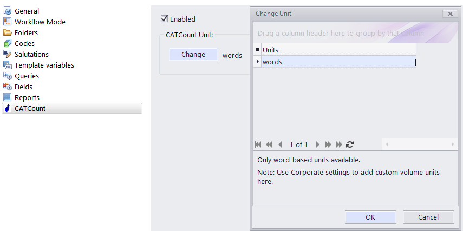Image resolution: width=463 pixels, height=231 pixels.
Task: Click 'Only word-based units available.' text
Action: click(309, 160)
